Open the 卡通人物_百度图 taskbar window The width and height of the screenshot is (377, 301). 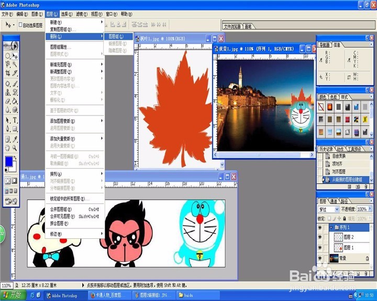[x=109, y=295]
